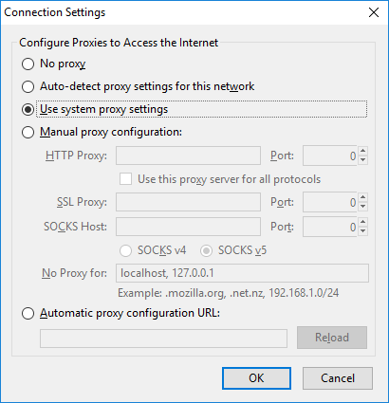Click the SSL Proxy address field
This screenshot has width=389, height=403.
pos(188,202)
